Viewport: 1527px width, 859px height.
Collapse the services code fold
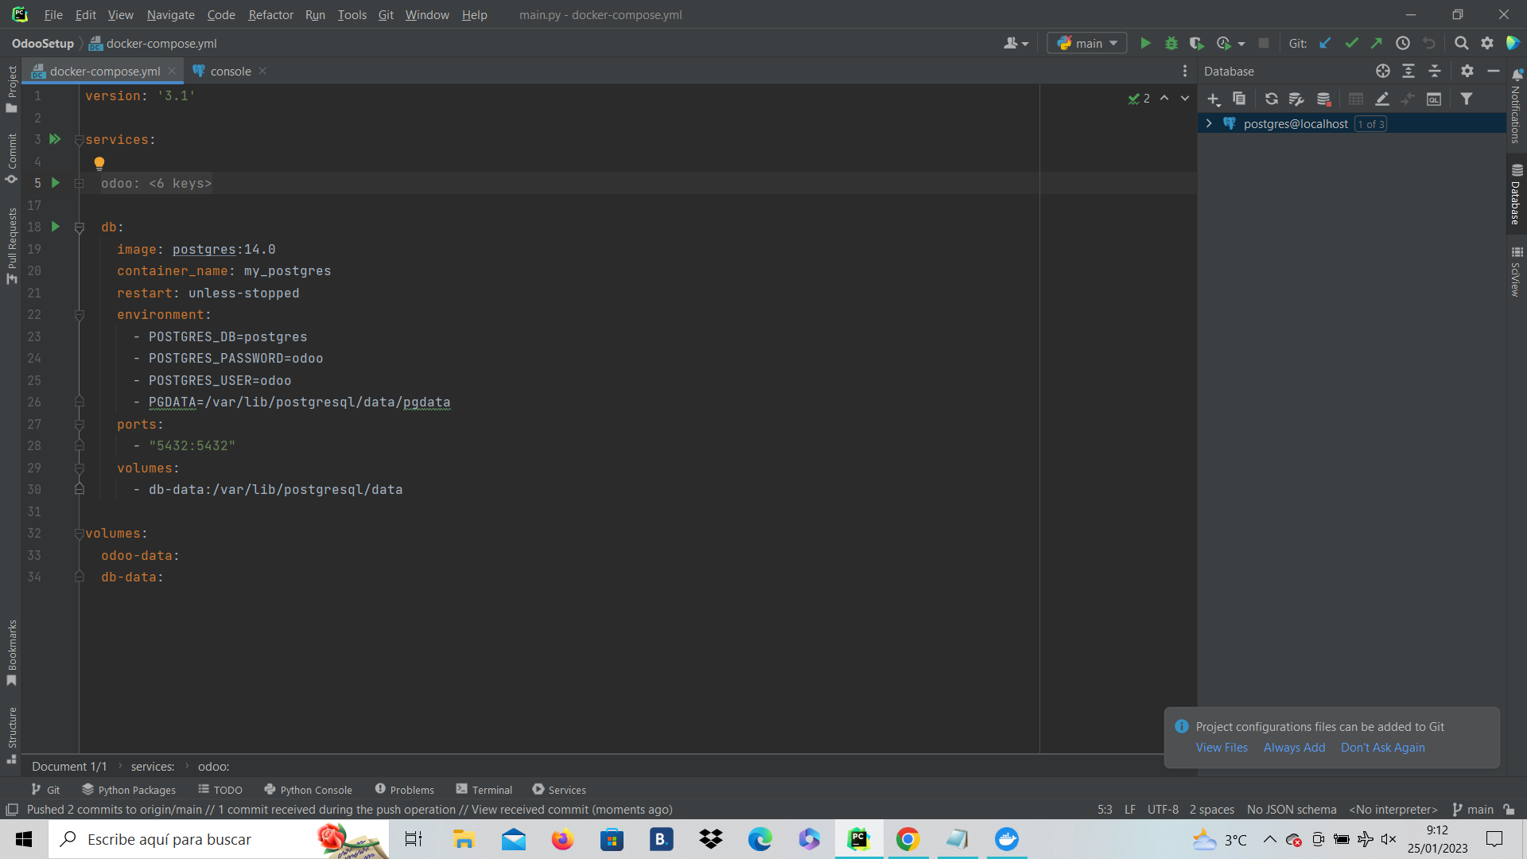tap(78, 140)
